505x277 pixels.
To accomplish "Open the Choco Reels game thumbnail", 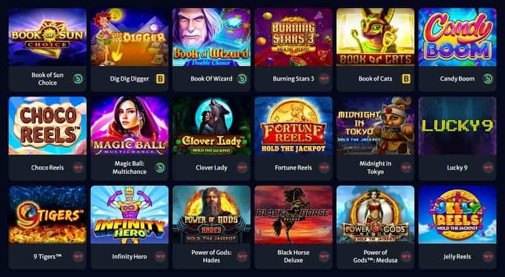I will 47,126.
